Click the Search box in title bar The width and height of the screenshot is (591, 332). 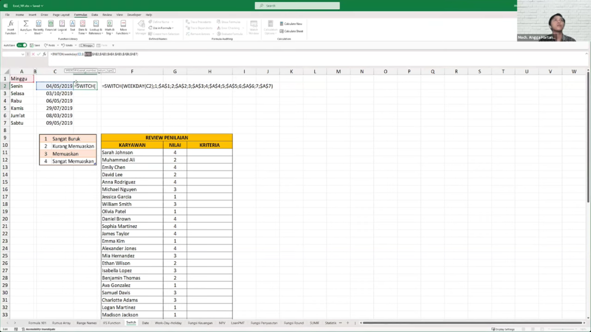coord(297,6)
